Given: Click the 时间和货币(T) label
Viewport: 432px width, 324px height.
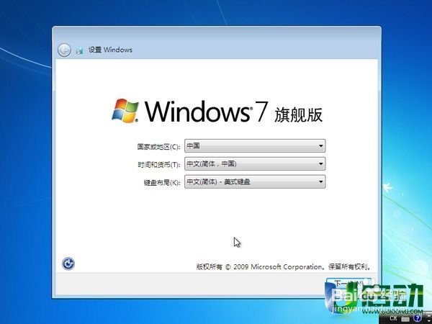Looking at the screenshot, I should [x=159, y=164].
